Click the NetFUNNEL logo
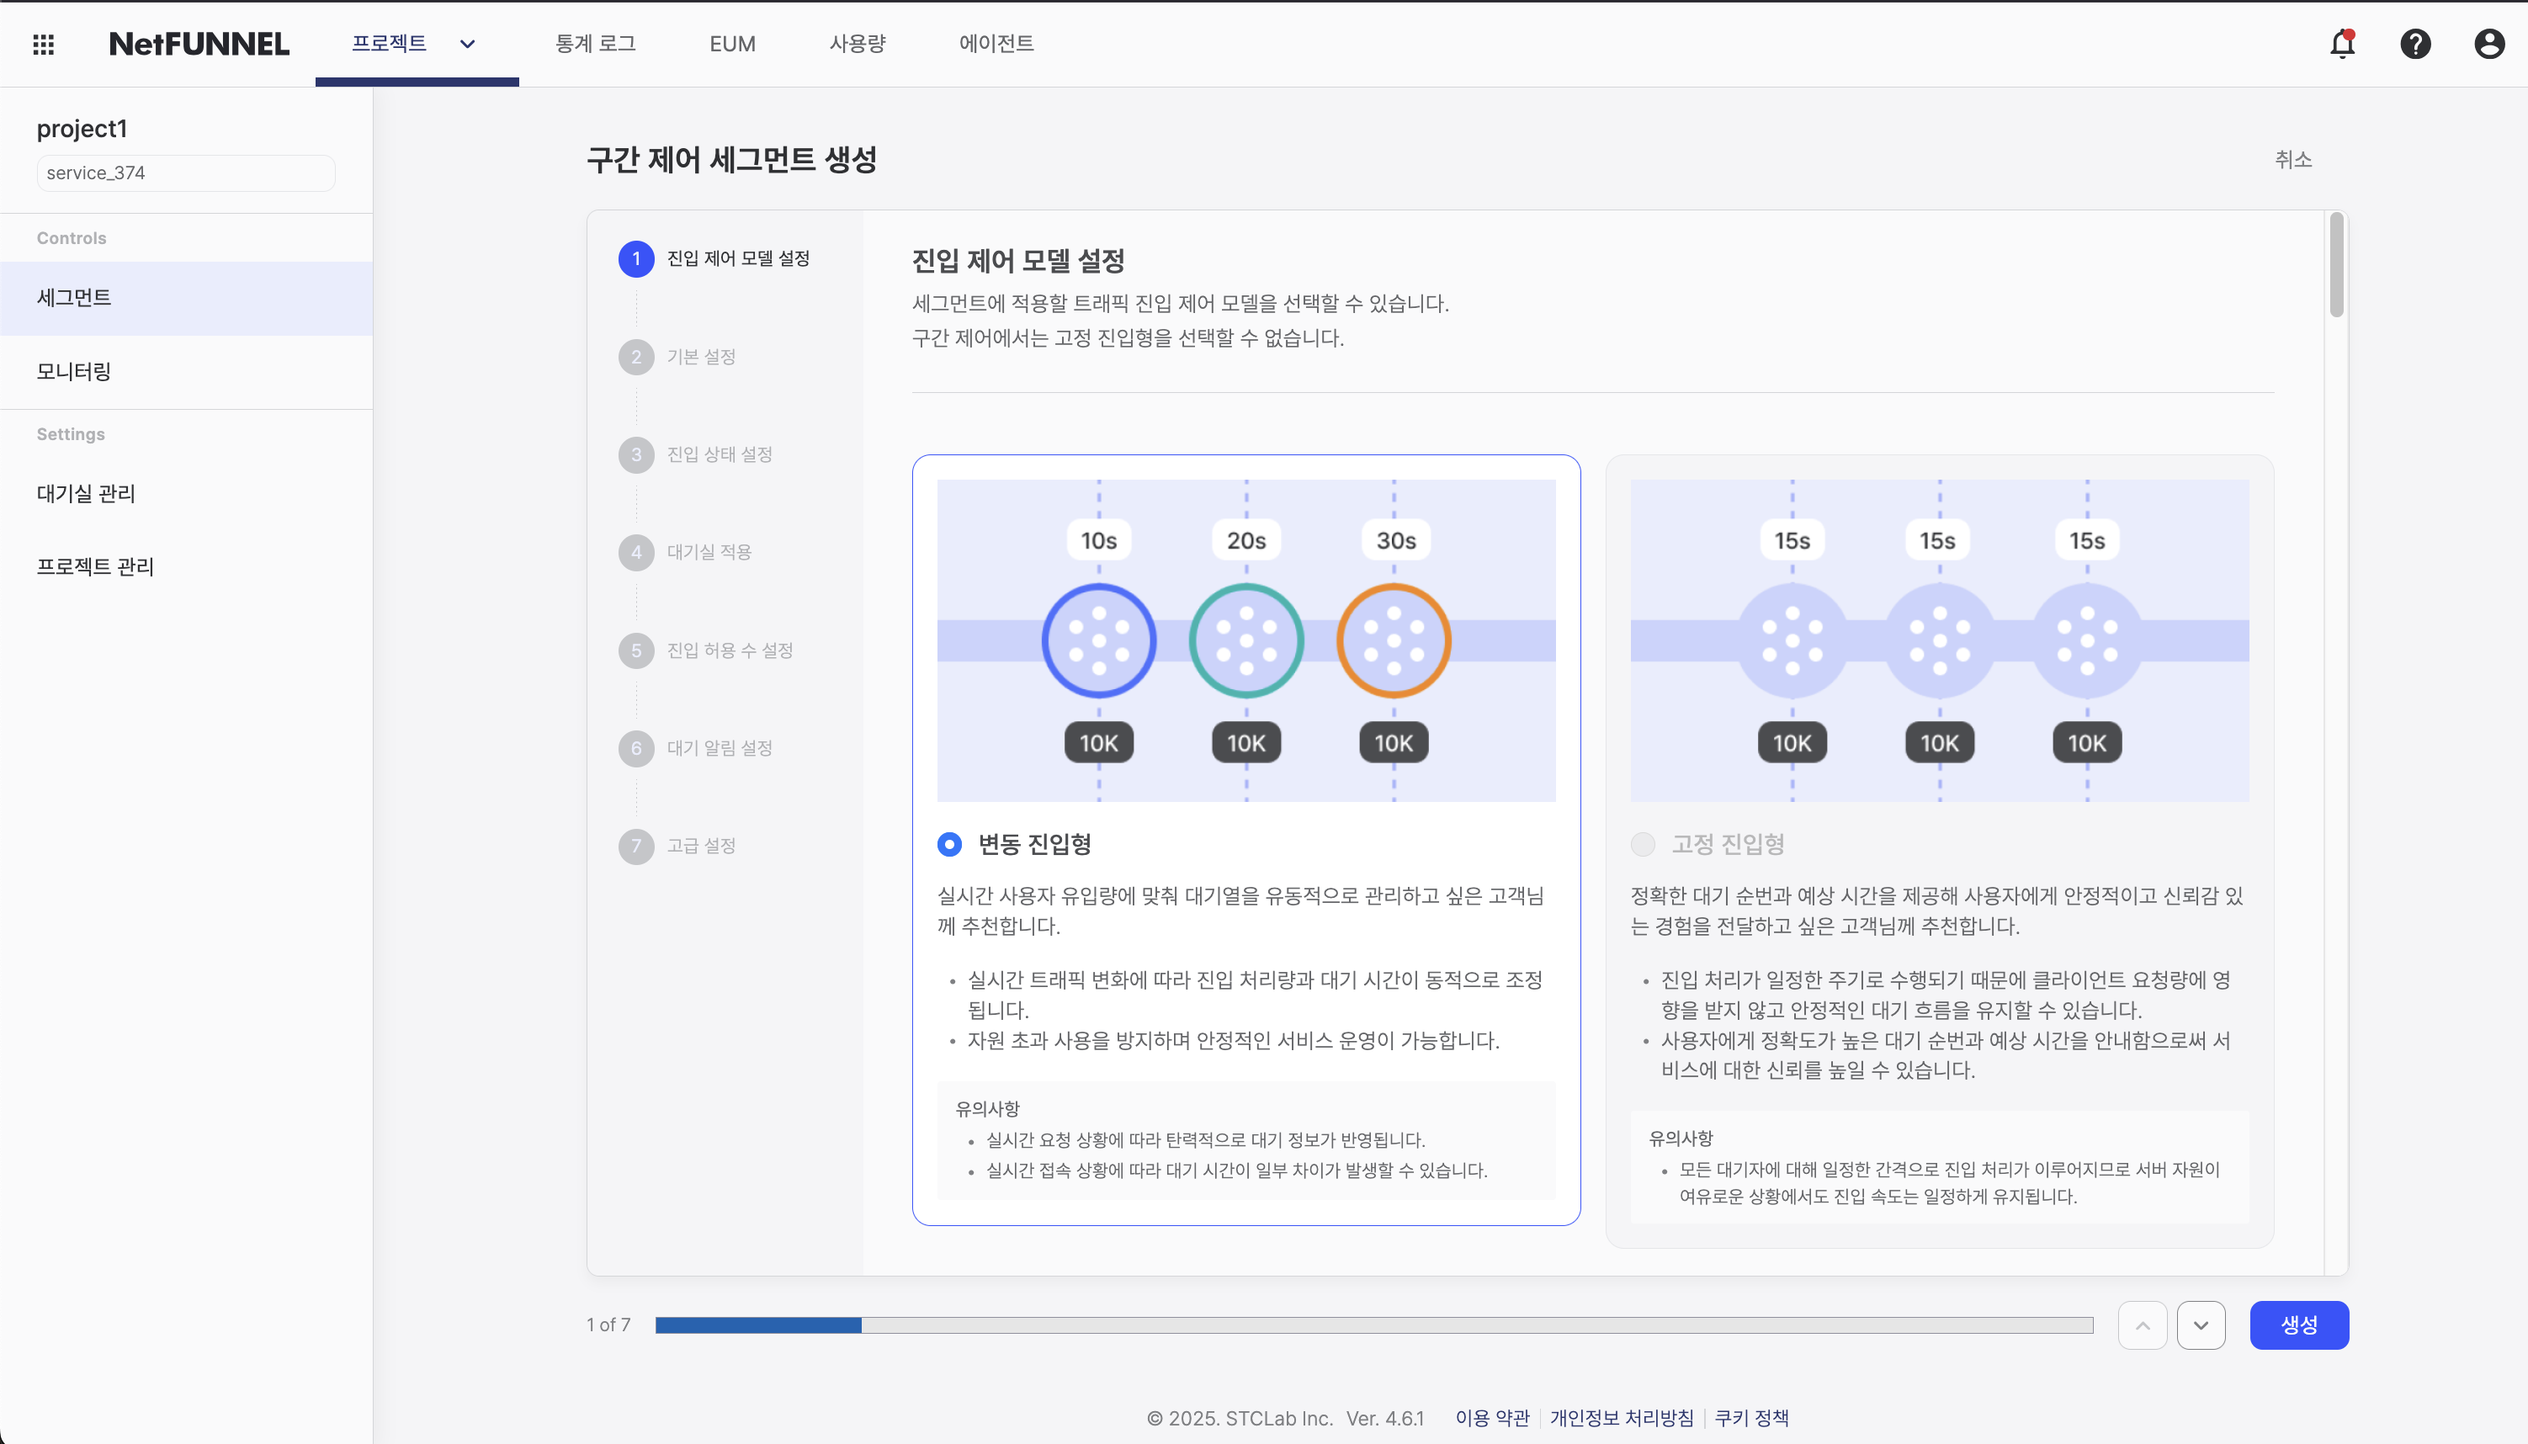Screen dimensions: 2528x1444 pyautogui.click(x=198, y=44)
